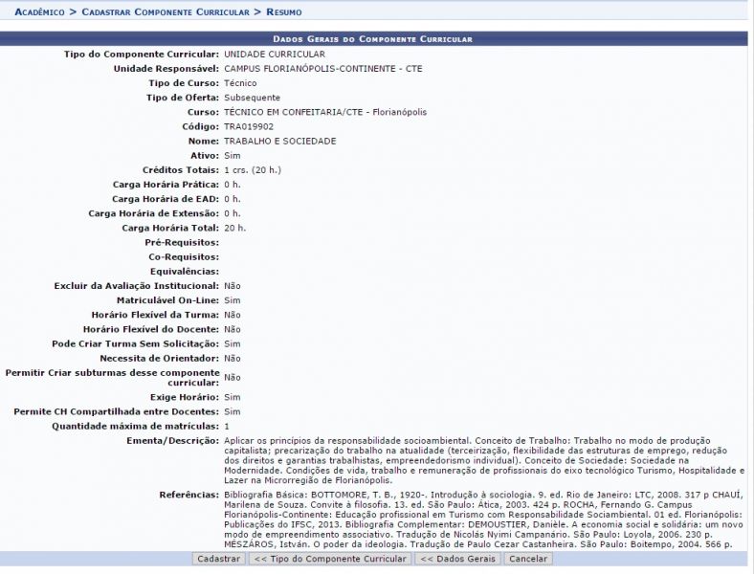The height and width of the screenshot is (574, 754).
Task: Click the Carga Horária Total value
Action: [x=234, y=228]
